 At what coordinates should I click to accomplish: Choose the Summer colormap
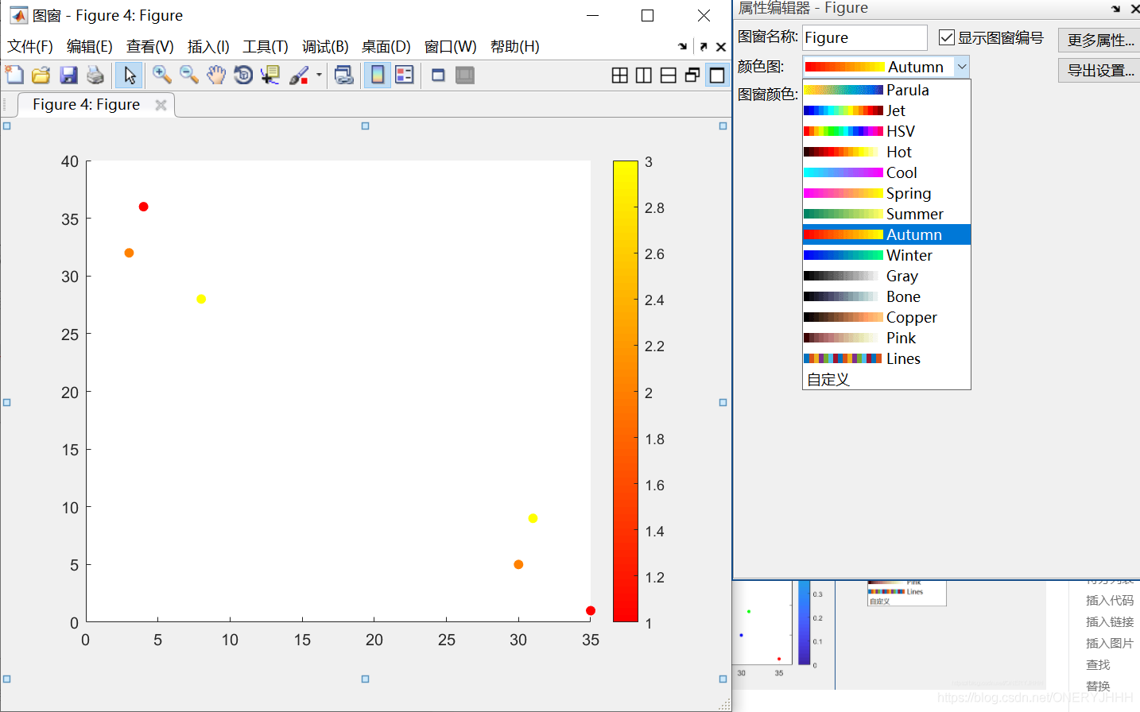pyautogui.click(x=886, y=214)
